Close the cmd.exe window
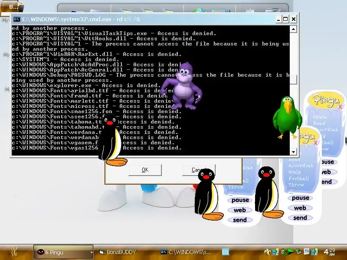The image size is (347, 260). tap(294, 19)
